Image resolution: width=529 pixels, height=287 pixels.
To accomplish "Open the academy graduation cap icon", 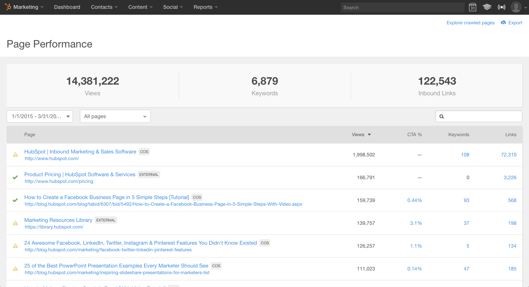I will pyautogui.click(x=487, y=7).
